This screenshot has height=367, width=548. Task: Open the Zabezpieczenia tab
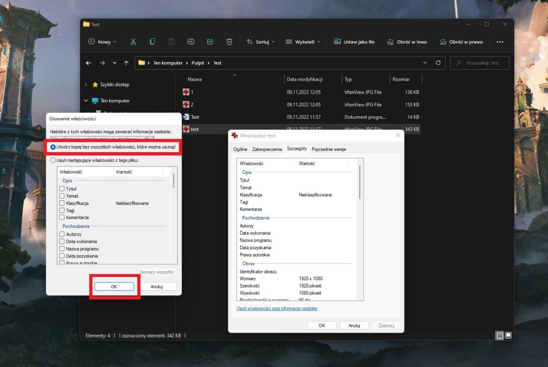(267, 149)
